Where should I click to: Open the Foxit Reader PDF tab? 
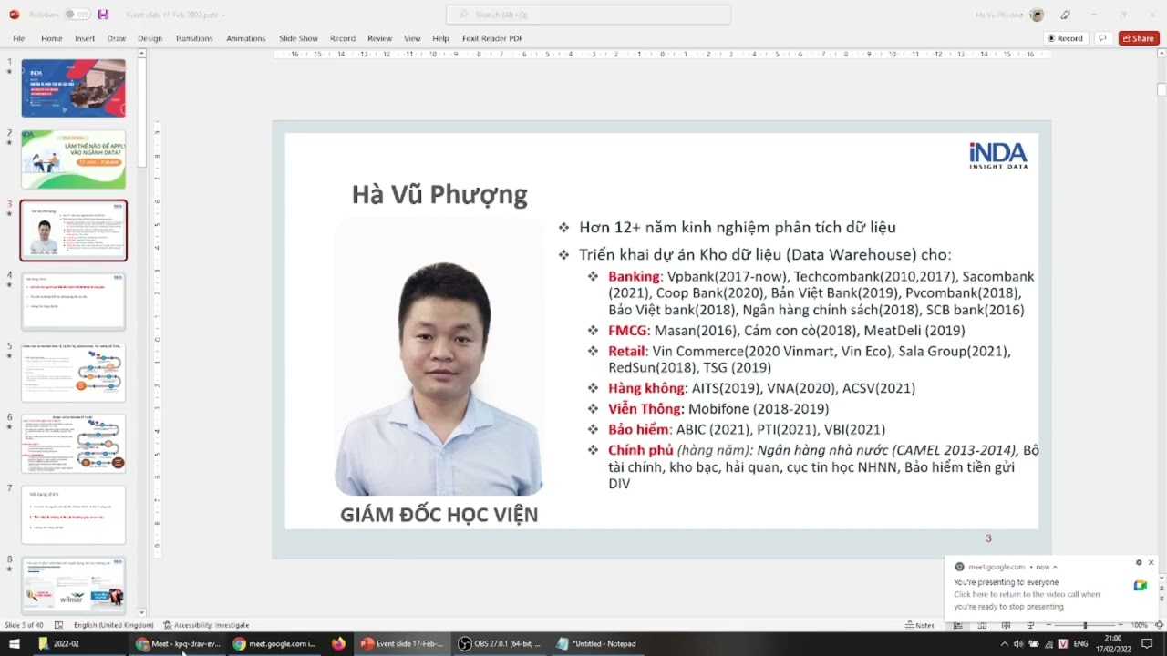click(x=492, y=38)
